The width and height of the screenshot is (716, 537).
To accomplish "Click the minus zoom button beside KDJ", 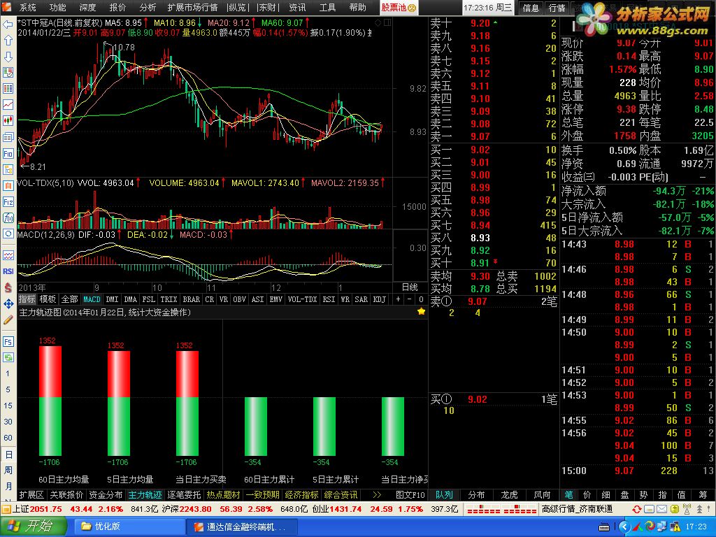I will tap(410, 299).
